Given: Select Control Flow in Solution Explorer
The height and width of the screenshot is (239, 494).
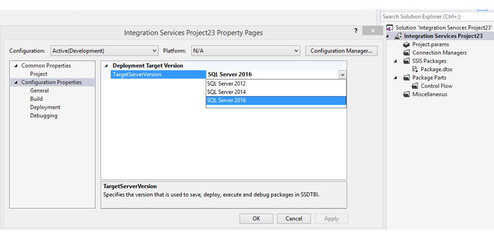Looking at the screenshot, I should [x=437, y=86].
